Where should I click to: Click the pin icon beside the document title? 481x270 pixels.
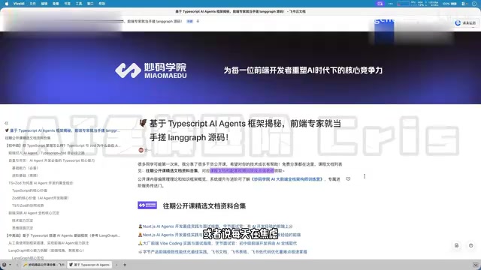coord(198,22)
